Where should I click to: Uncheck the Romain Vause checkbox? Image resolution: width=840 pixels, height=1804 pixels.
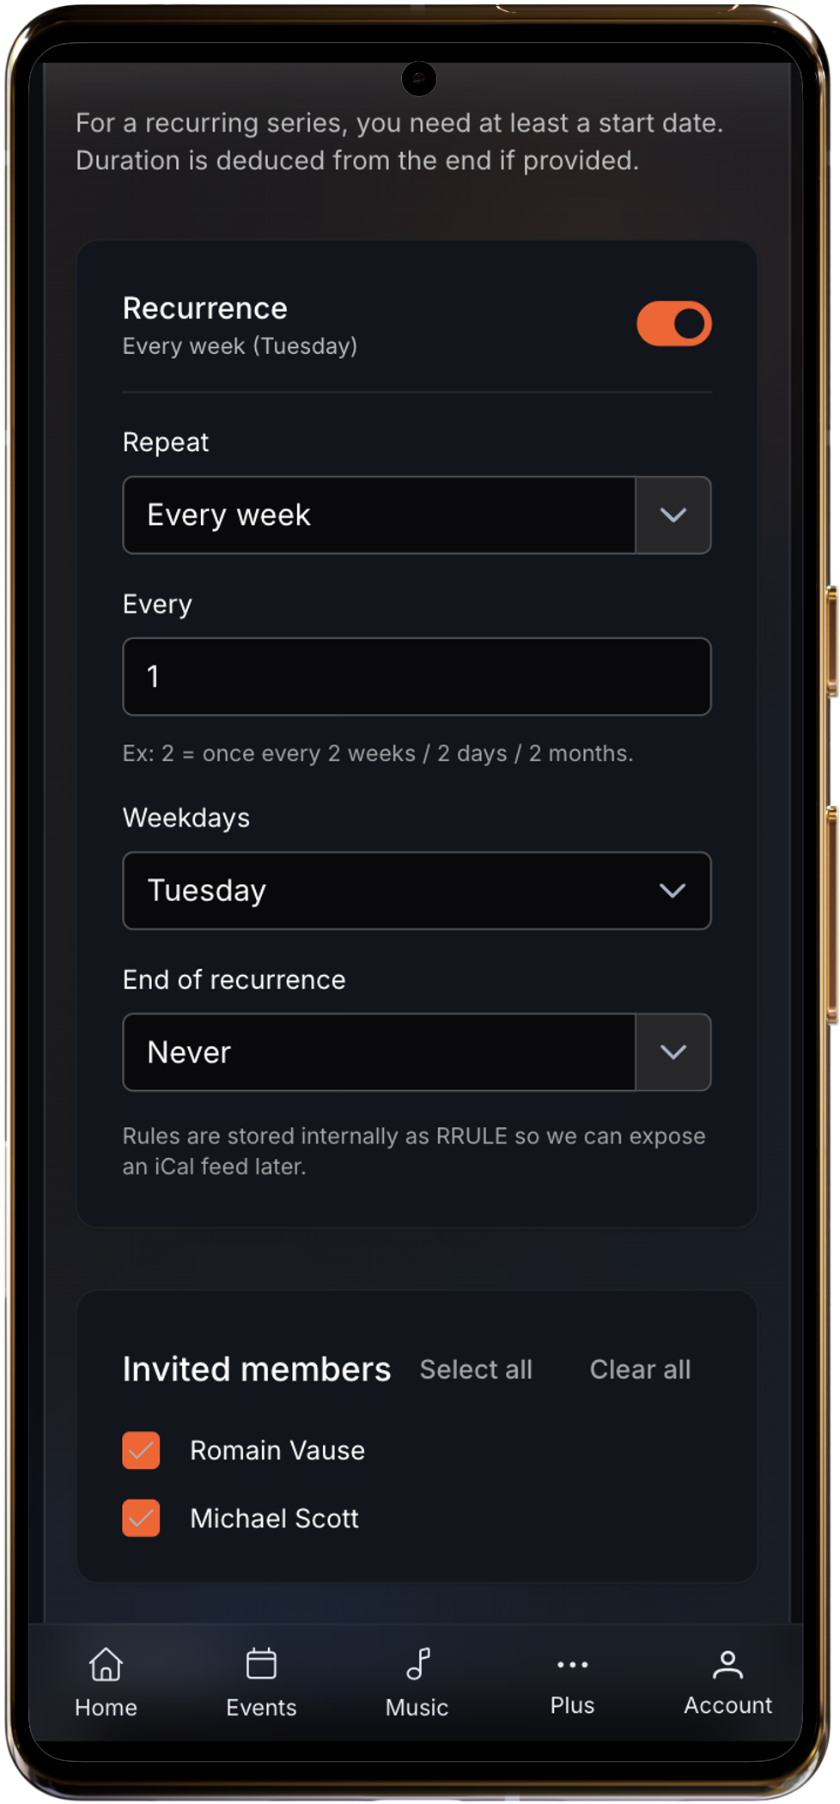tap(141, 1450)
